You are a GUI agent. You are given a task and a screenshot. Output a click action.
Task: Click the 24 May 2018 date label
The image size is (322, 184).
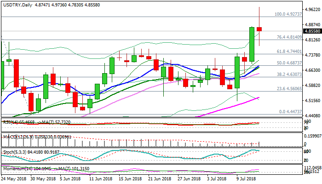[13, 178]
